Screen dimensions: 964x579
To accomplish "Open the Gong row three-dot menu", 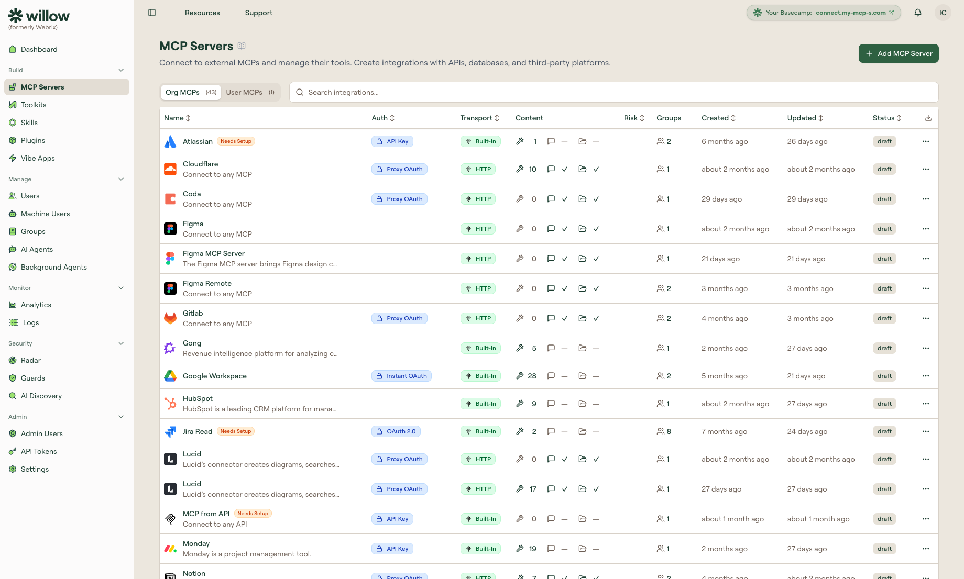I will pos(926,348).
